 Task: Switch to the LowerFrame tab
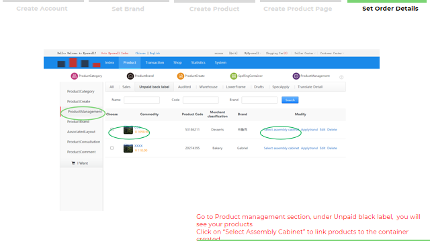(236, 87)
